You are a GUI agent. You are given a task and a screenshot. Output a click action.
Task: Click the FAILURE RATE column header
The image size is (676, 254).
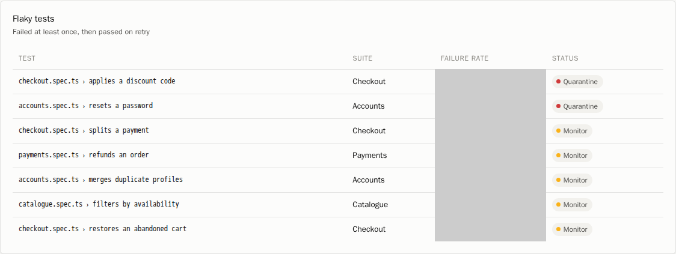tap(464, 58)
